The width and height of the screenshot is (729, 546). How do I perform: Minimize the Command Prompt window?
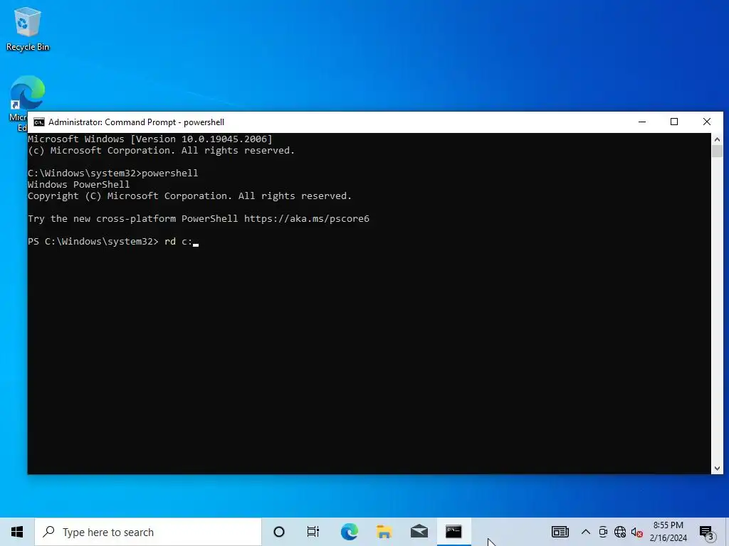click(642, 122)
